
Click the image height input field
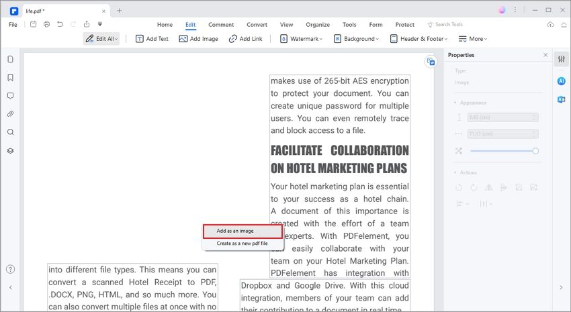pos(502,117)
